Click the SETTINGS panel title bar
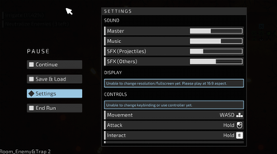 point(174,11)
